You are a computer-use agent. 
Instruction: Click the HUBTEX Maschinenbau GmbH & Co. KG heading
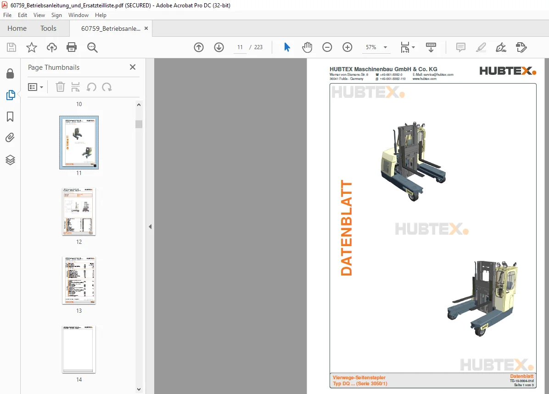[383, 69]
